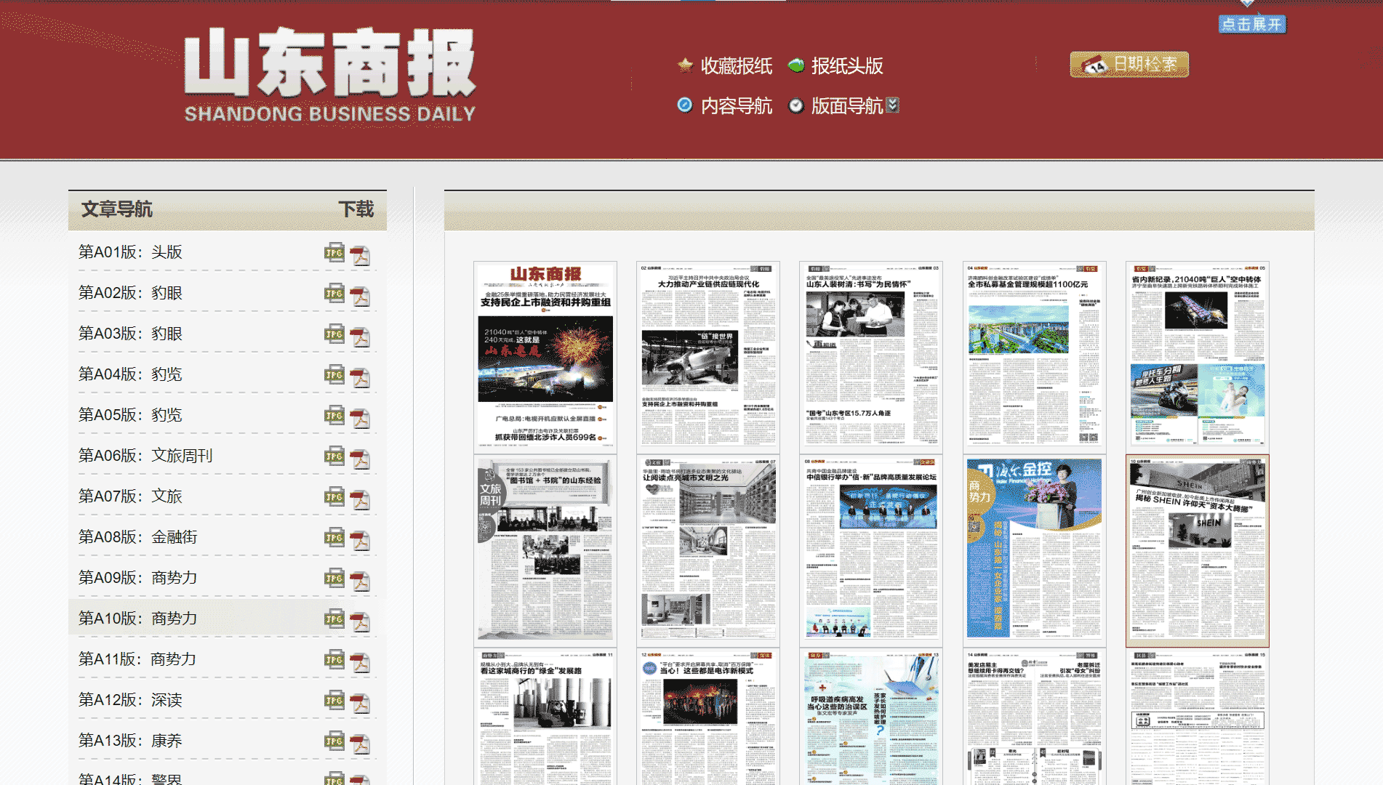Open page 13 thumbnail 呼吸道疾病高发
Image resolution: width=1383 pixels, height=785 pixels.
[x=871, y=717]
